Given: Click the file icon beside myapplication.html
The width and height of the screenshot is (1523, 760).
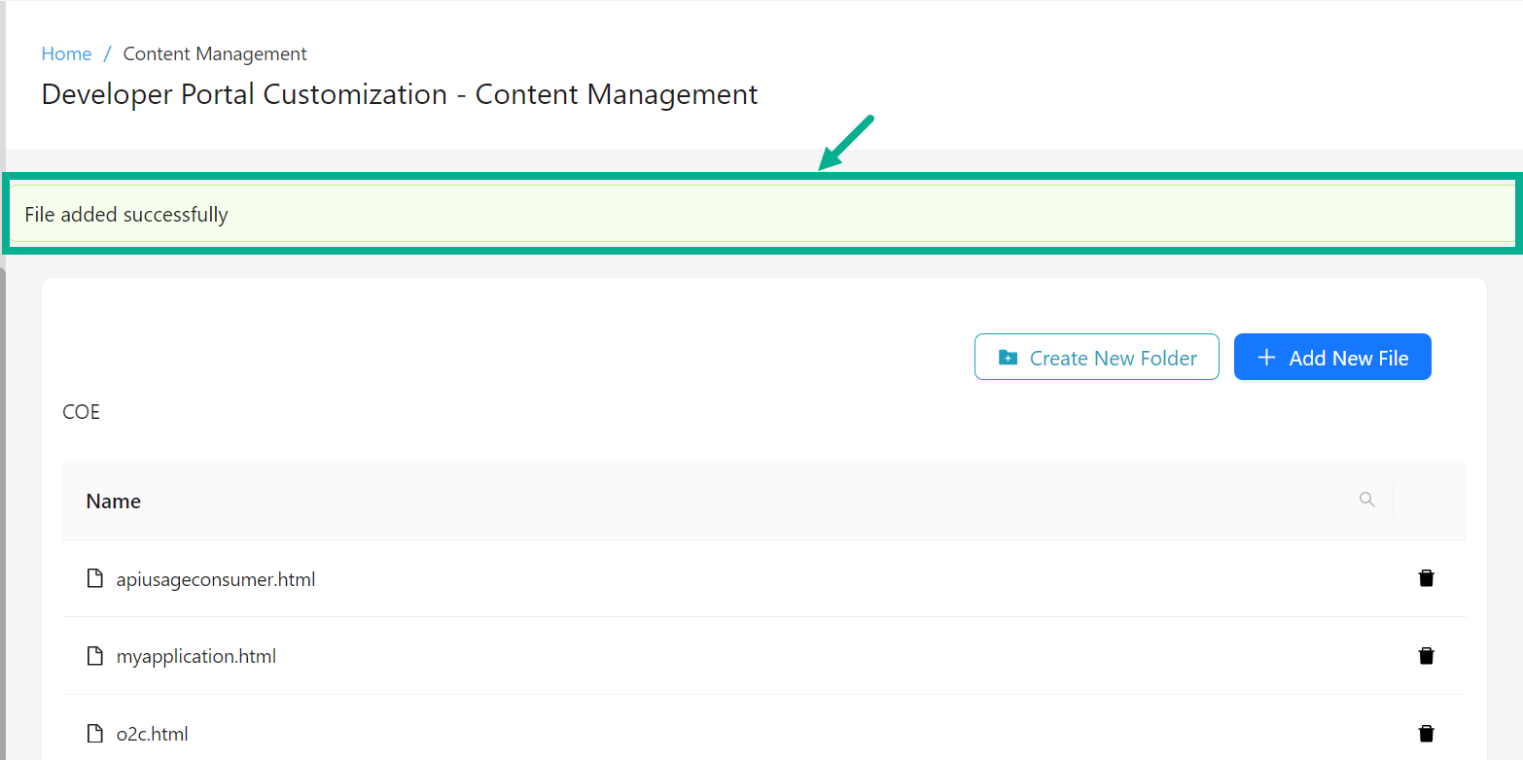Looking at the screenshot, I should coord(94,655).
